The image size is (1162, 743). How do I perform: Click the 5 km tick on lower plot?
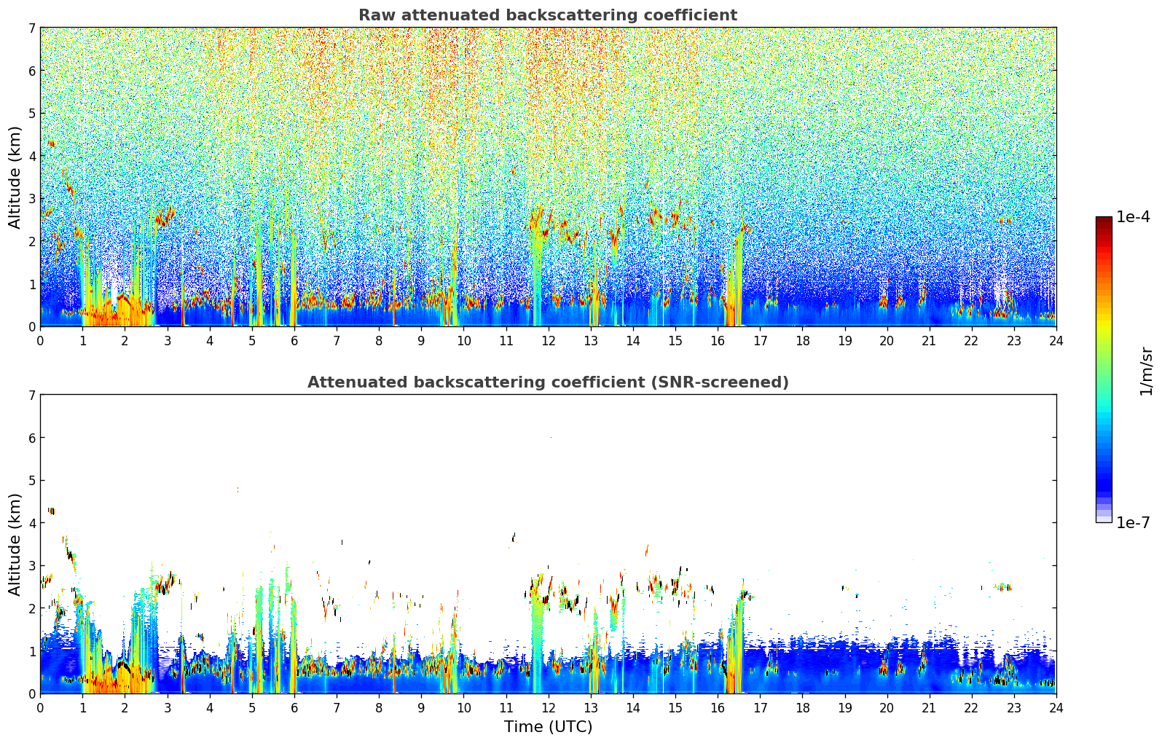pos(31,481)
